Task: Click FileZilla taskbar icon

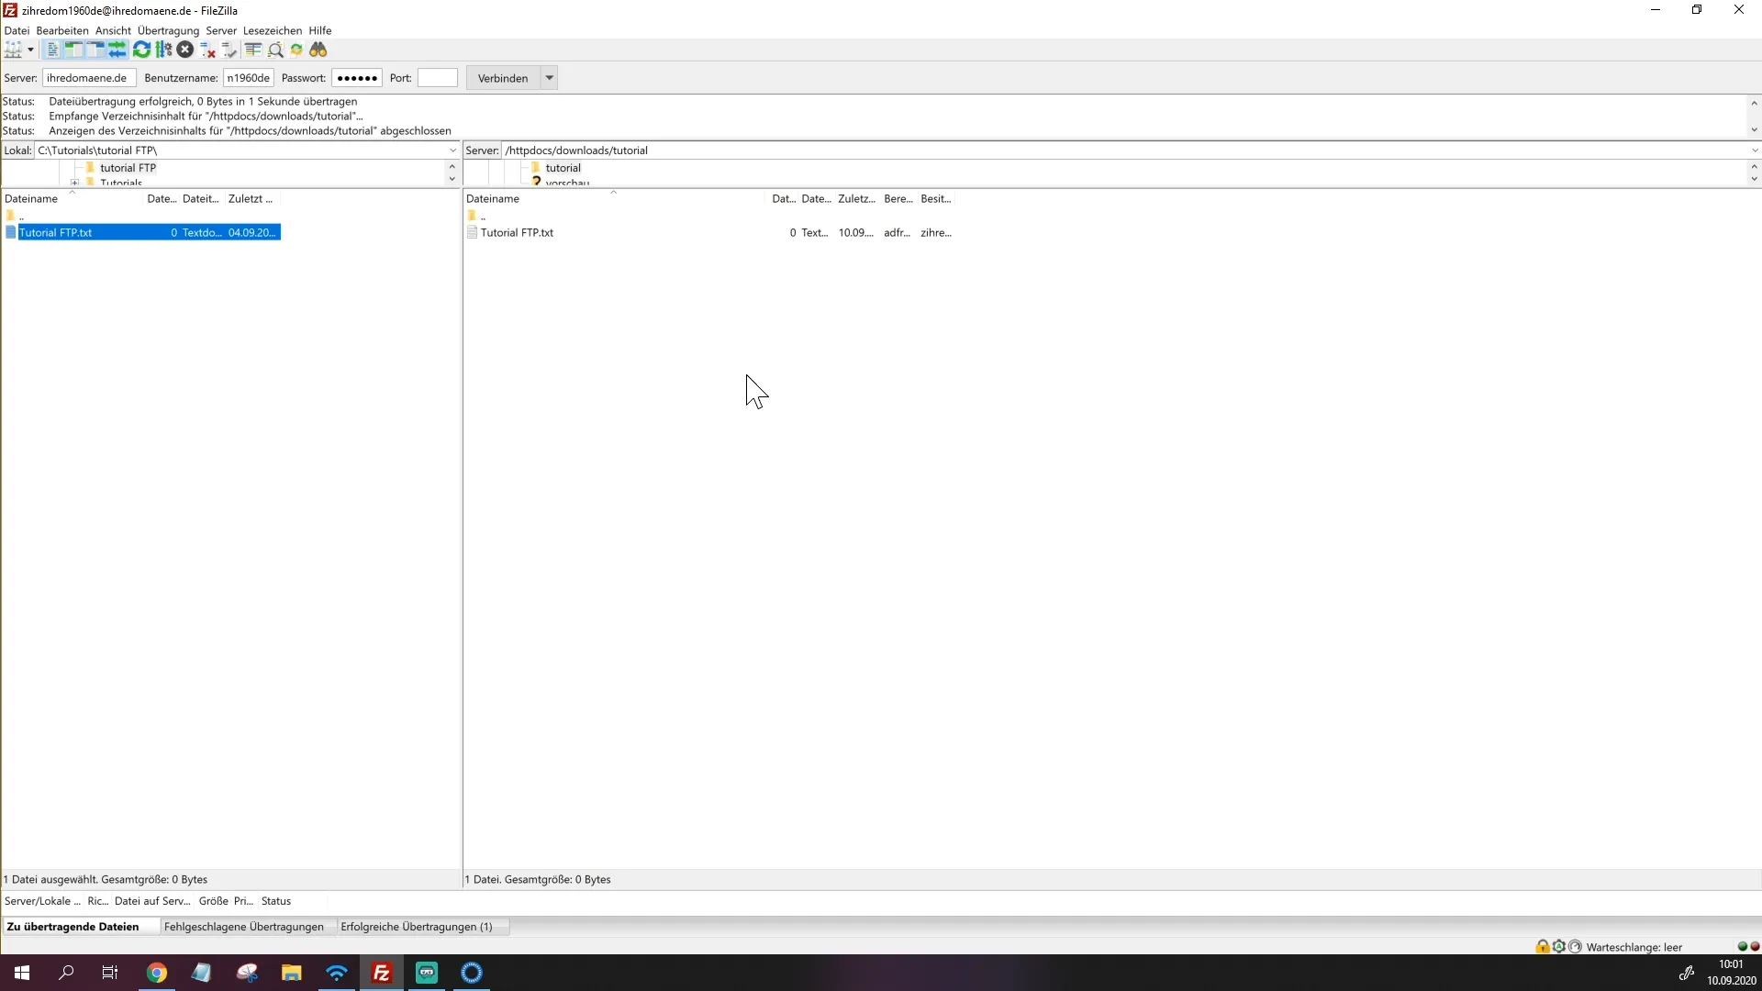Action: [x=382, y=973]
